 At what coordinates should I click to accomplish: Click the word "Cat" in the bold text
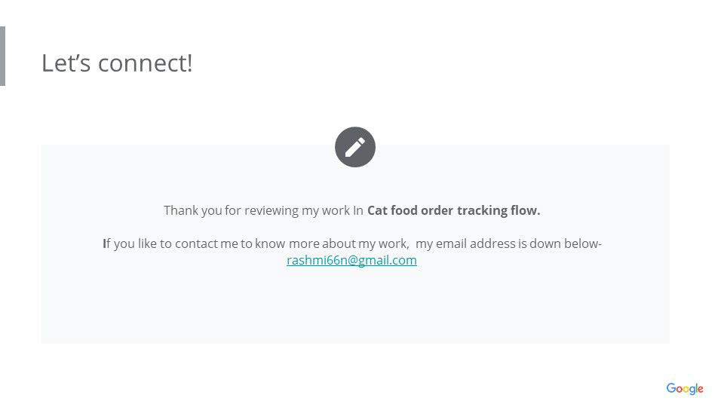376,210
